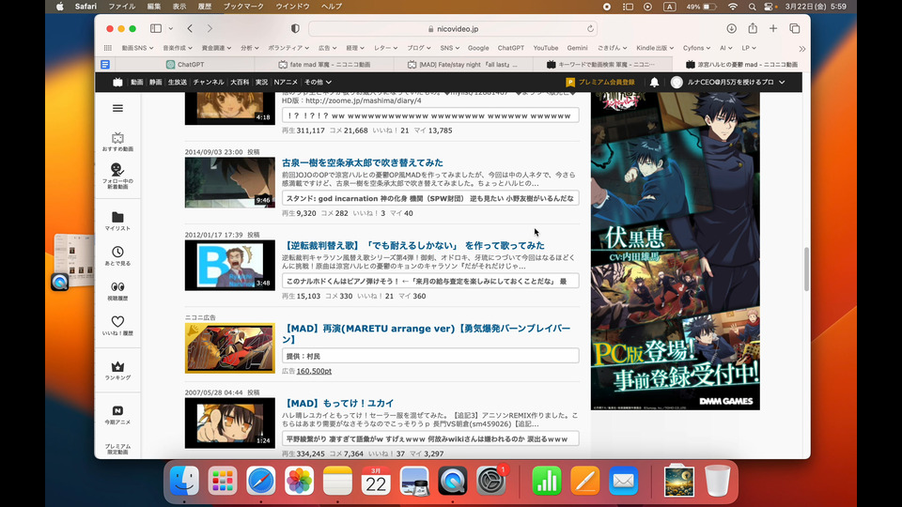This screenshot has height=507, width=902.
Task: Click 生放送 in Niconico header
Action: 178,83
